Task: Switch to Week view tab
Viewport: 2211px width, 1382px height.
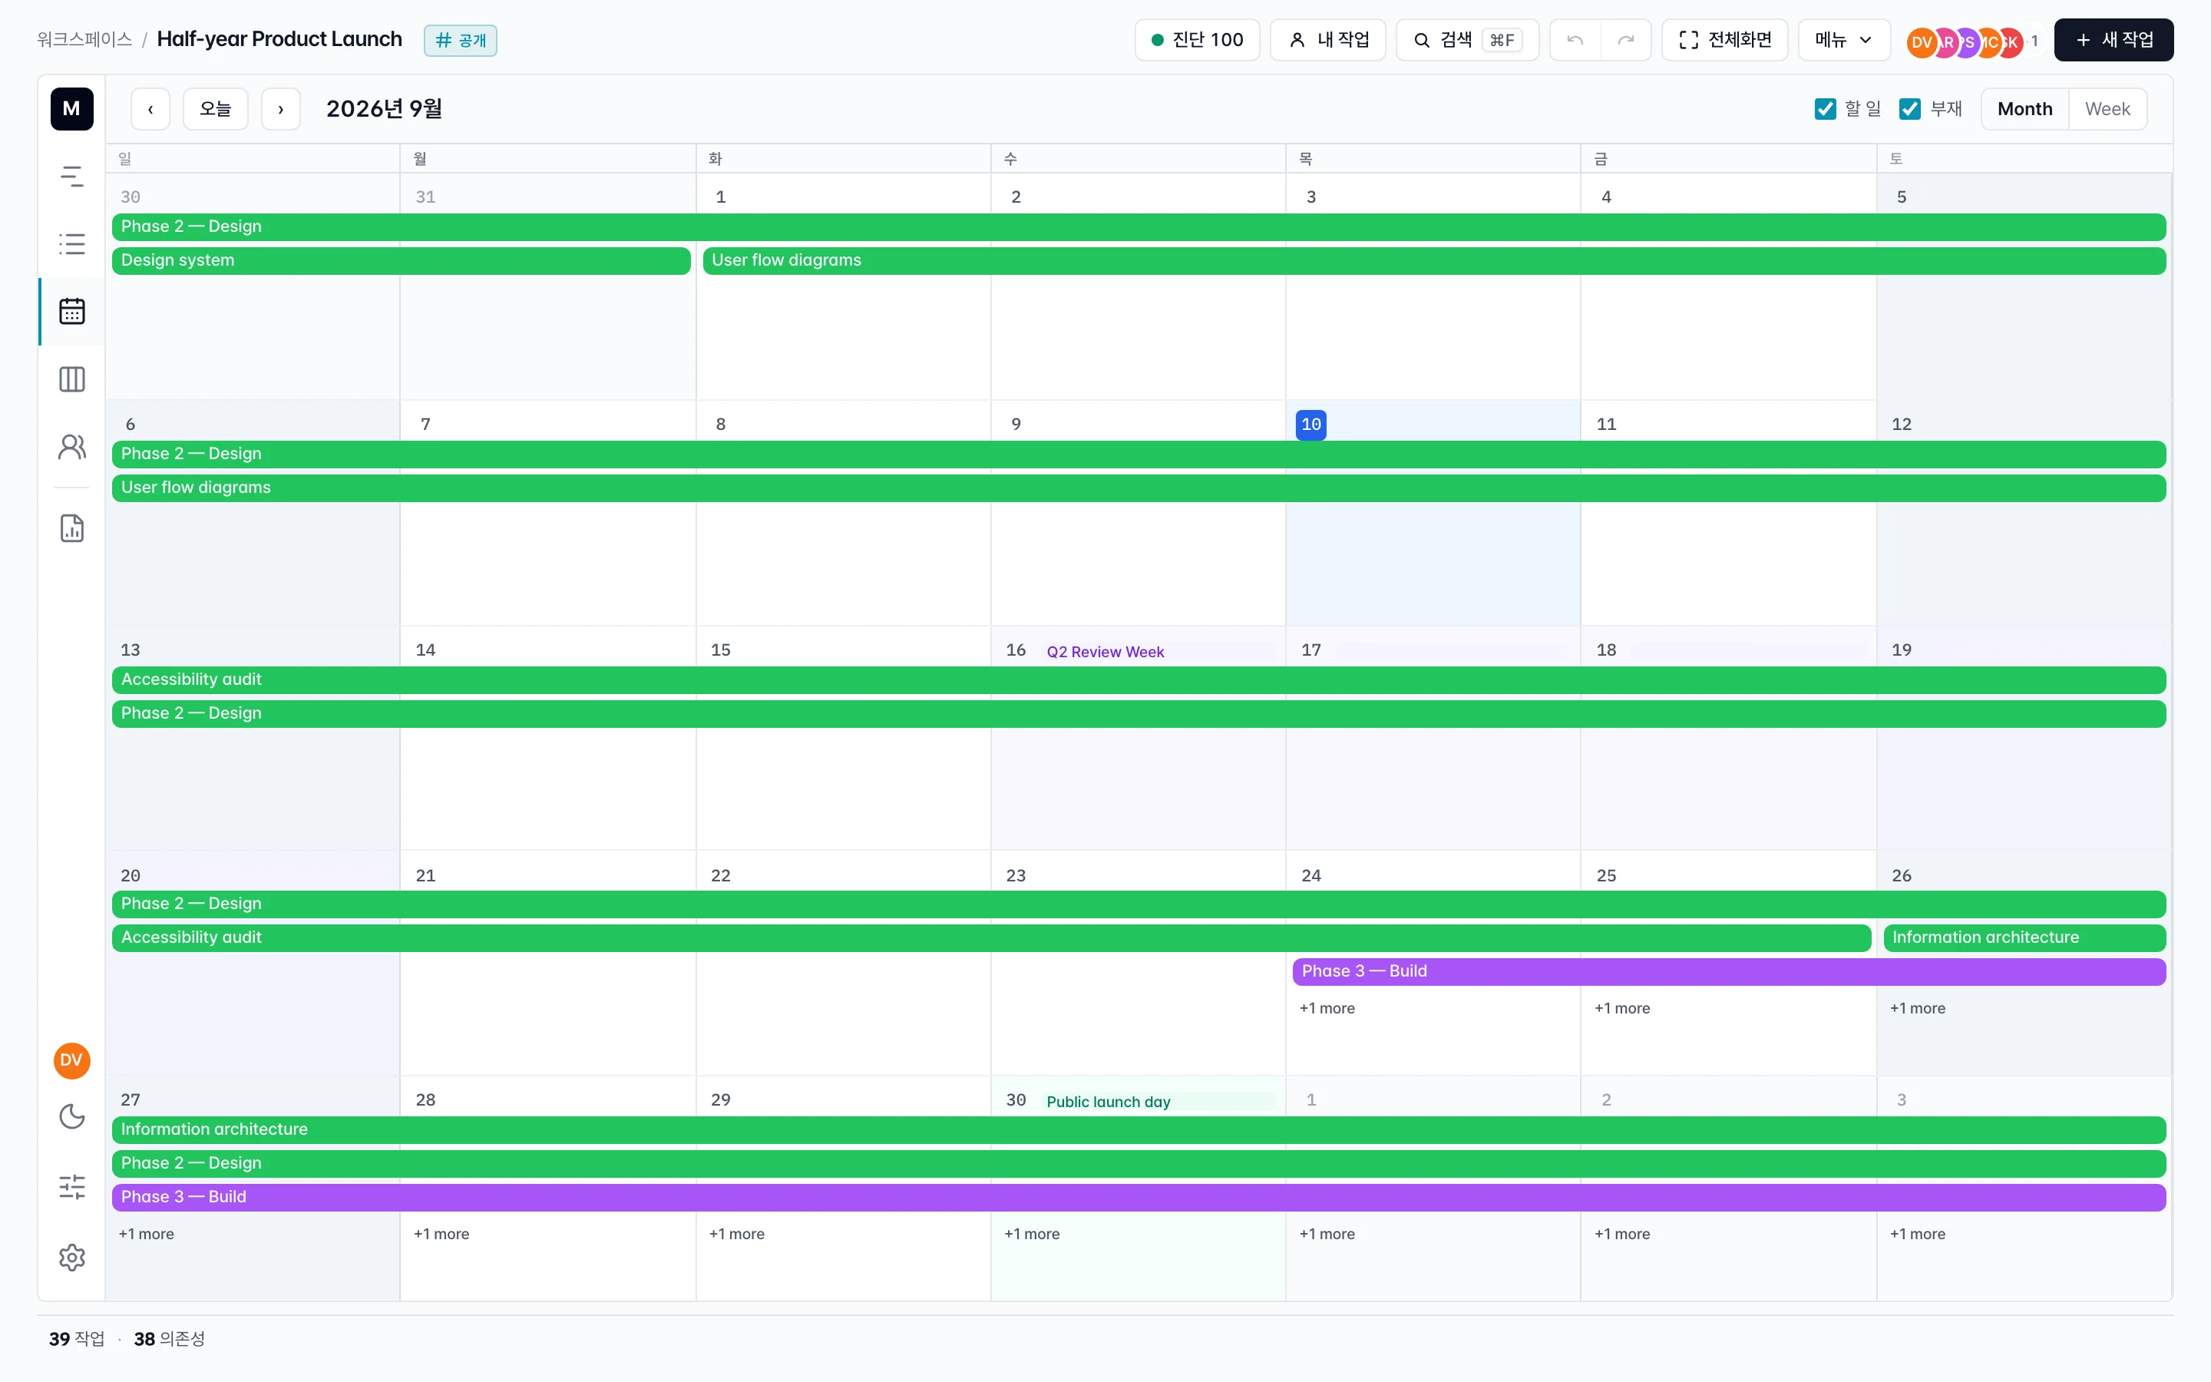Action: [x=2107, y=109]
